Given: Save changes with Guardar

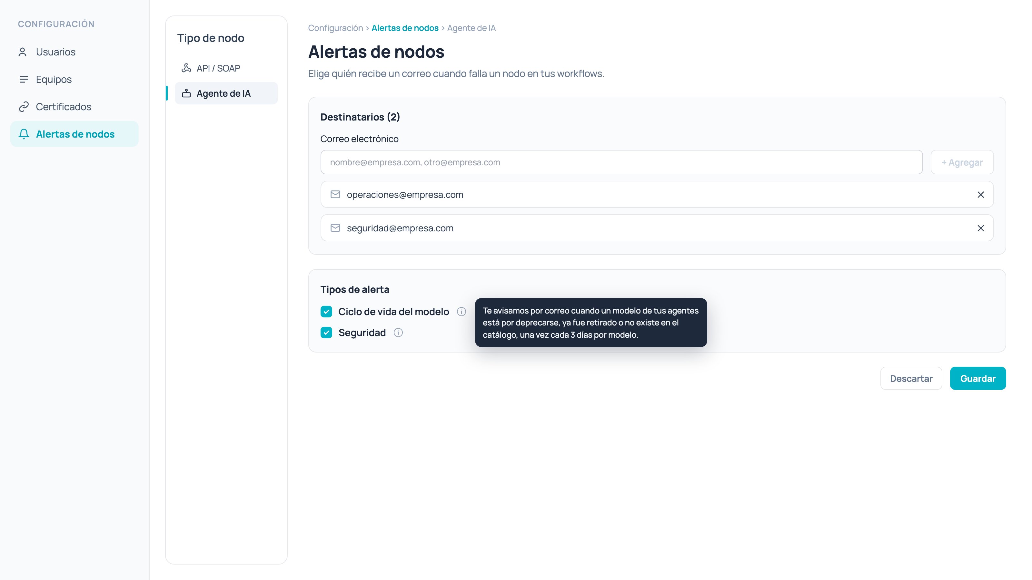Looking at the screenshot, I should 977,378.
